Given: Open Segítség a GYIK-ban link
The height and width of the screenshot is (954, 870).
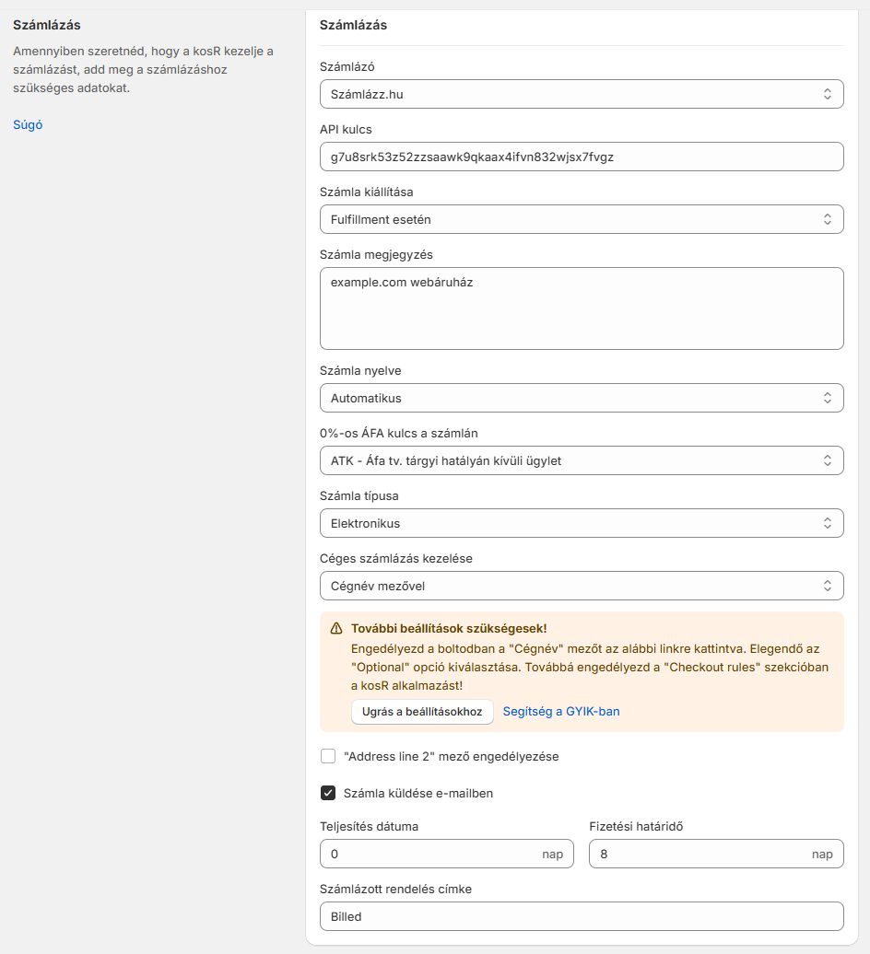Looking at the screenshot, I should (561, 712).
